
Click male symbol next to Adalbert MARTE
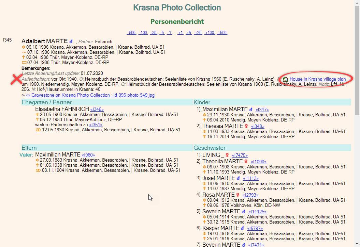tap(71, 42)
